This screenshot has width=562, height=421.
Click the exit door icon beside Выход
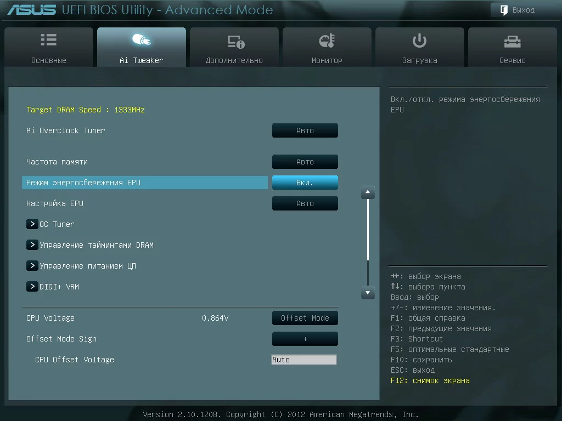(x=504, y=10)
